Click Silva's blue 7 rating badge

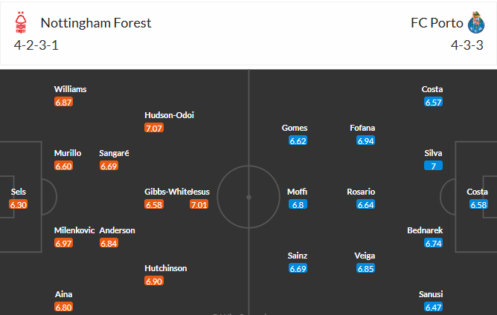pyautogui.click(x=432, y=166)
